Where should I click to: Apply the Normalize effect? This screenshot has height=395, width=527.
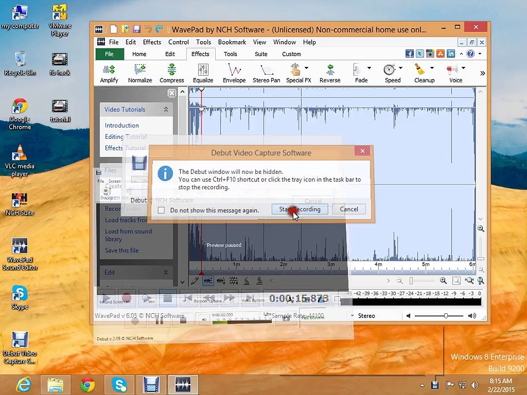click(x=140, y=73)
